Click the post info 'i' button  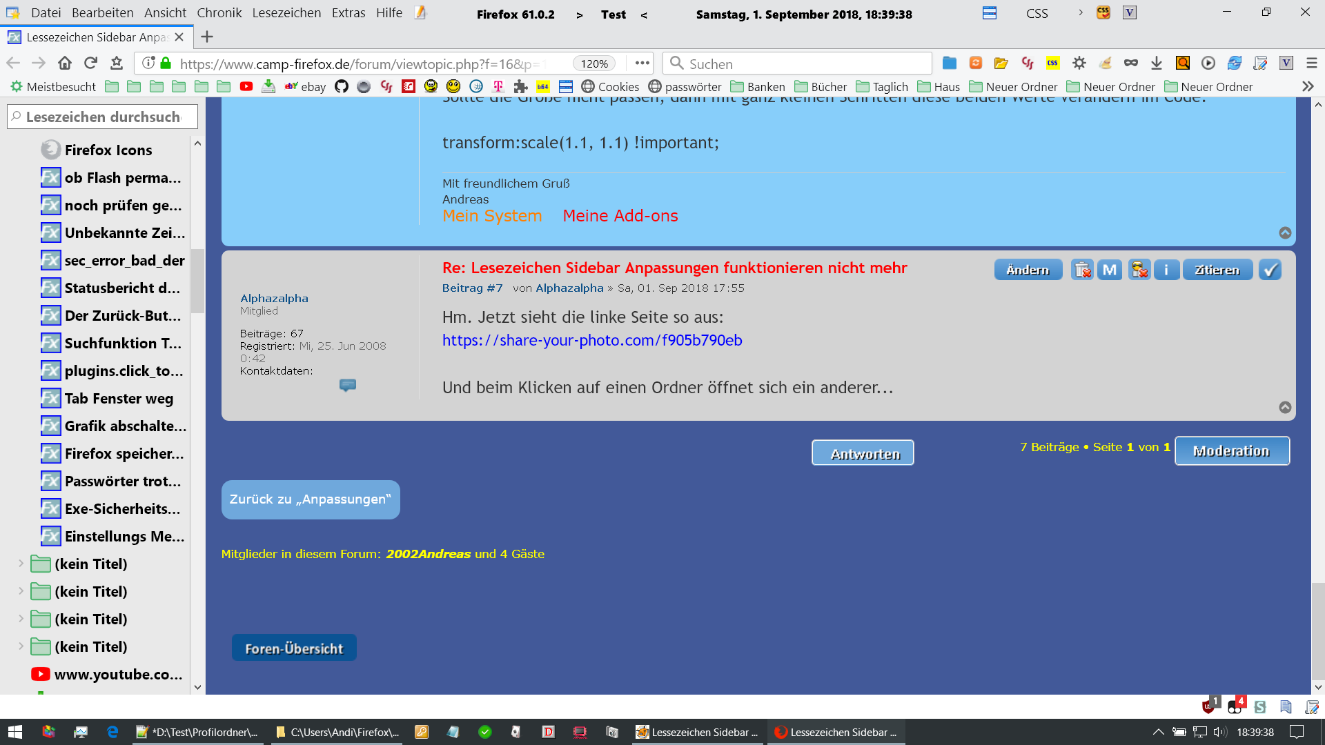tap(1166, 270)
